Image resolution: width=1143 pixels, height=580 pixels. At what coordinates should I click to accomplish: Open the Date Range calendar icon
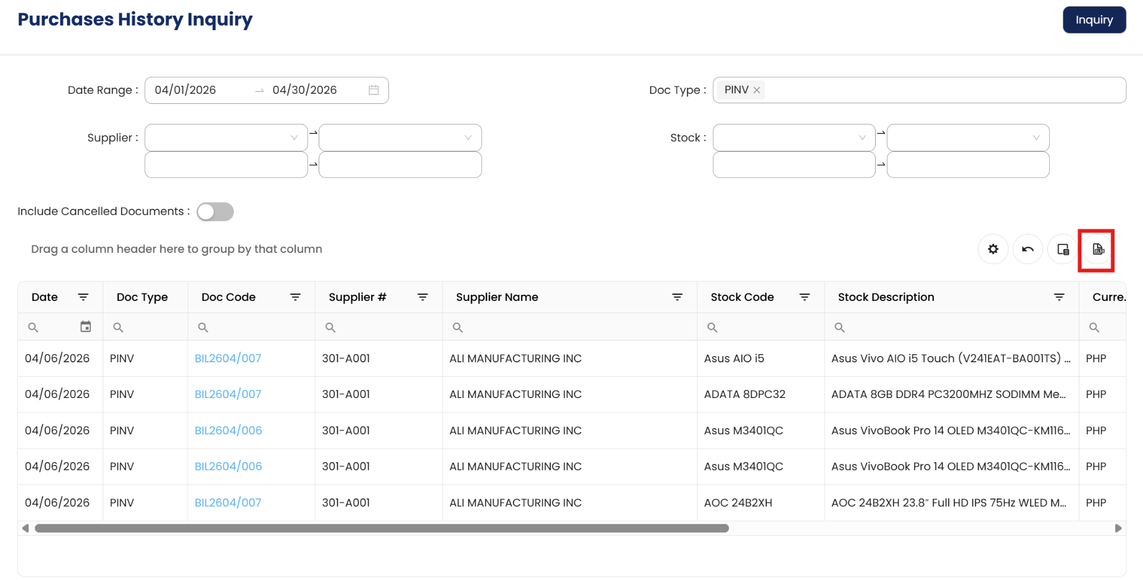click(x=374, y=90)
